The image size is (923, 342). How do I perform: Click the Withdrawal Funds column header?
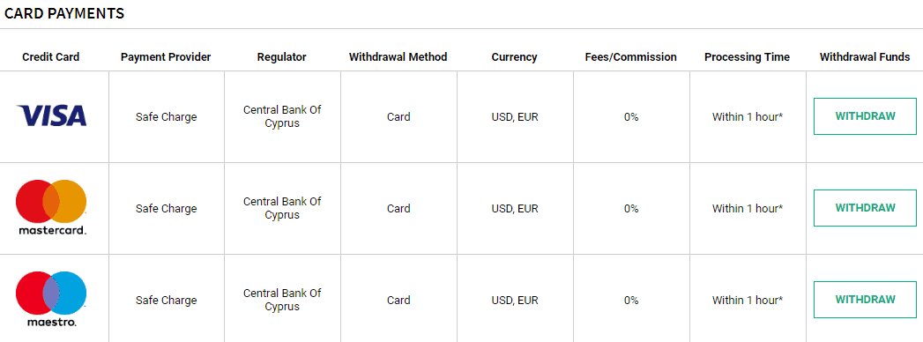click(x=865, y=57)
